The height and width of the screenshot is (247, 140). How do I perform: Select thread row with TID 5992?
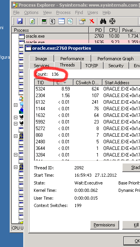[x=87, y=122]
